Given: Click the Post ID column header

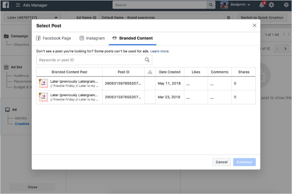Looking at the screenshot, I should click(x=123, y=72).
